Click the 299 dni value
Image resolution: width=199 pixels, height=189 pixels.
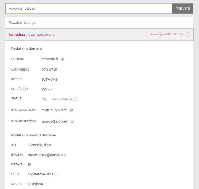(x=47, y=89)
